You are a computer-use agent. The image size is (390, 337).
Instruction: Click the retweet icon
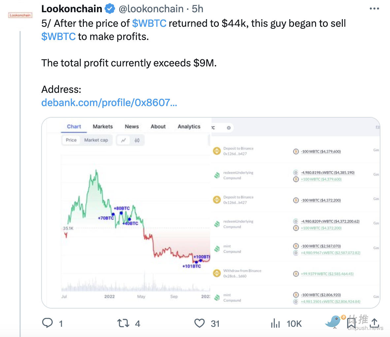(x=123, y=323)
